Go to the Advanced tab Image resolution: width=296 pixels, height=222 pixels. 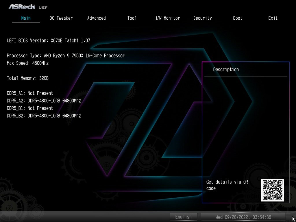96,18
